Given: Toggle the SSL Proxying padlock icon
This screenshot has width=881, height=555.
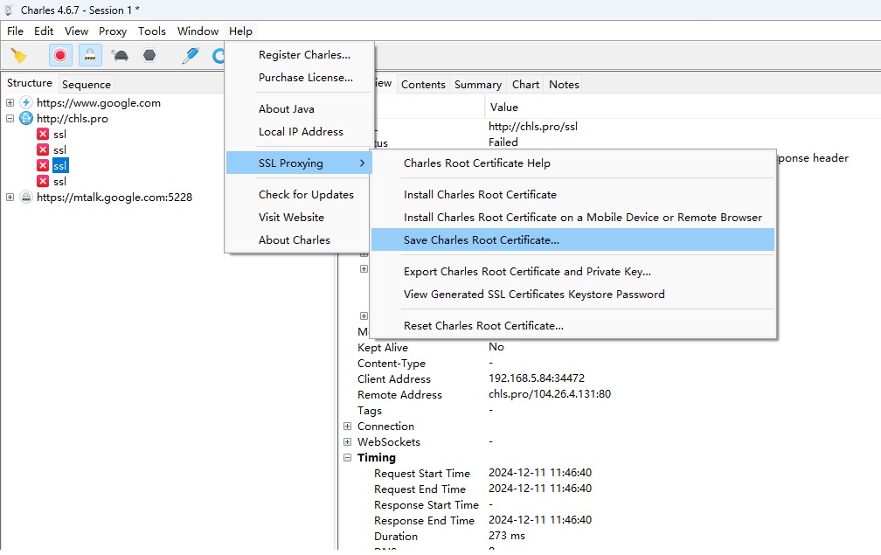Looking at the screenshot, I should [90, 55].
